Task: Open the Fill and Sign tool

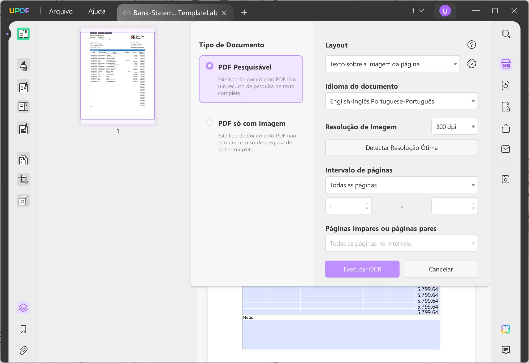Action: click(23, 128)
